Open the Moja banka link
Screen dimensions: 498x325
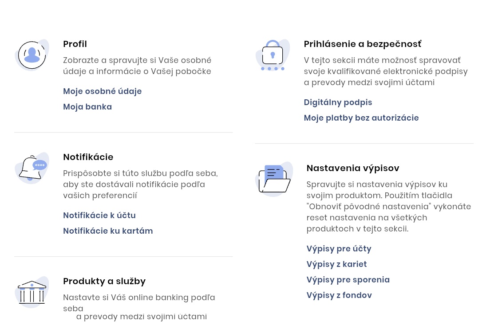point(87,107)
